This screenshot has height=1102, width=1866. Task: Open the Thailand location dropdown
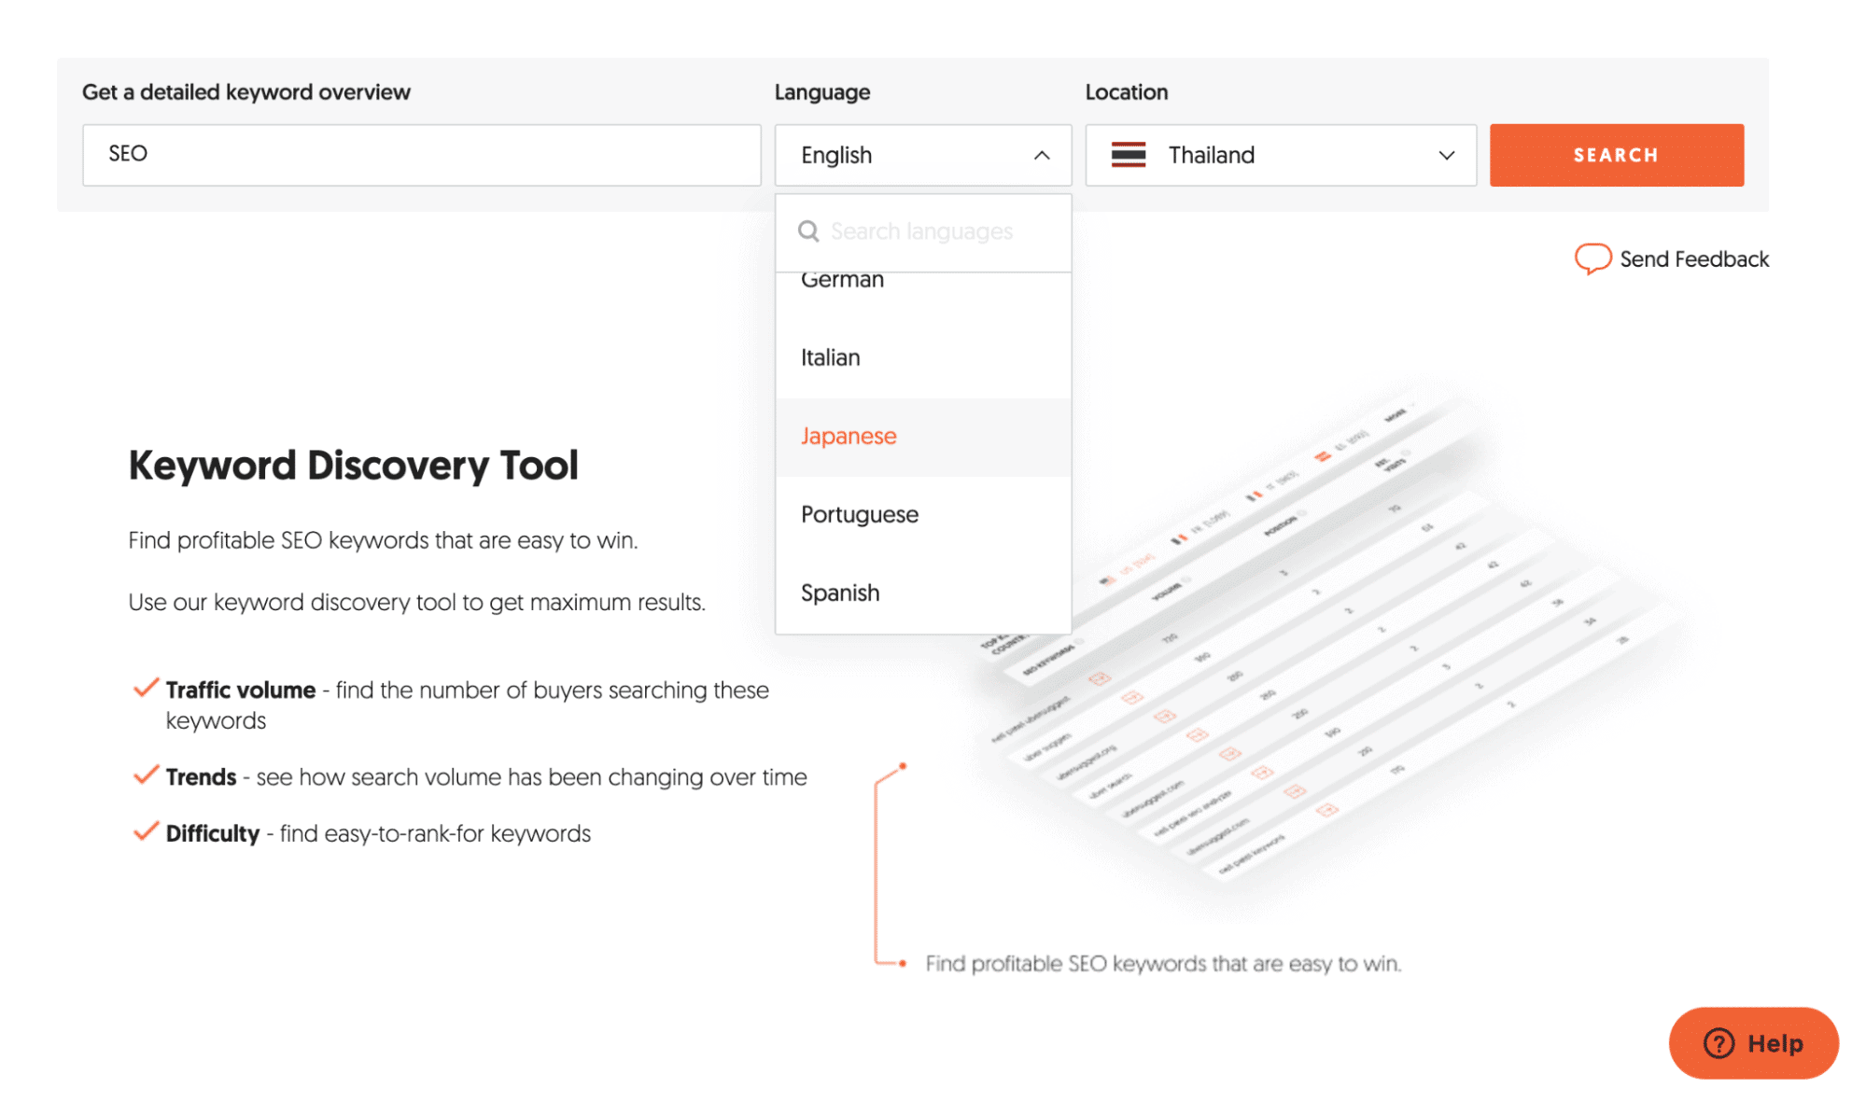pos(1280,155)
